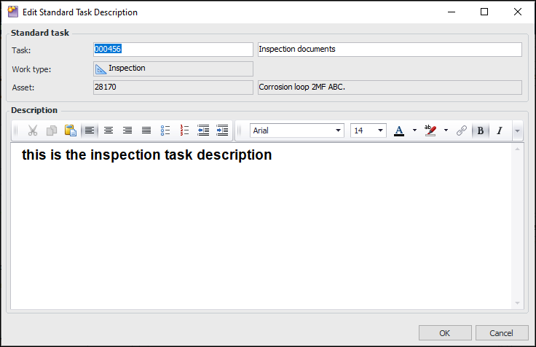Minimize the Edit Standard Task Description window
Screen dimensions: 536x347
(x=452, y=12)
